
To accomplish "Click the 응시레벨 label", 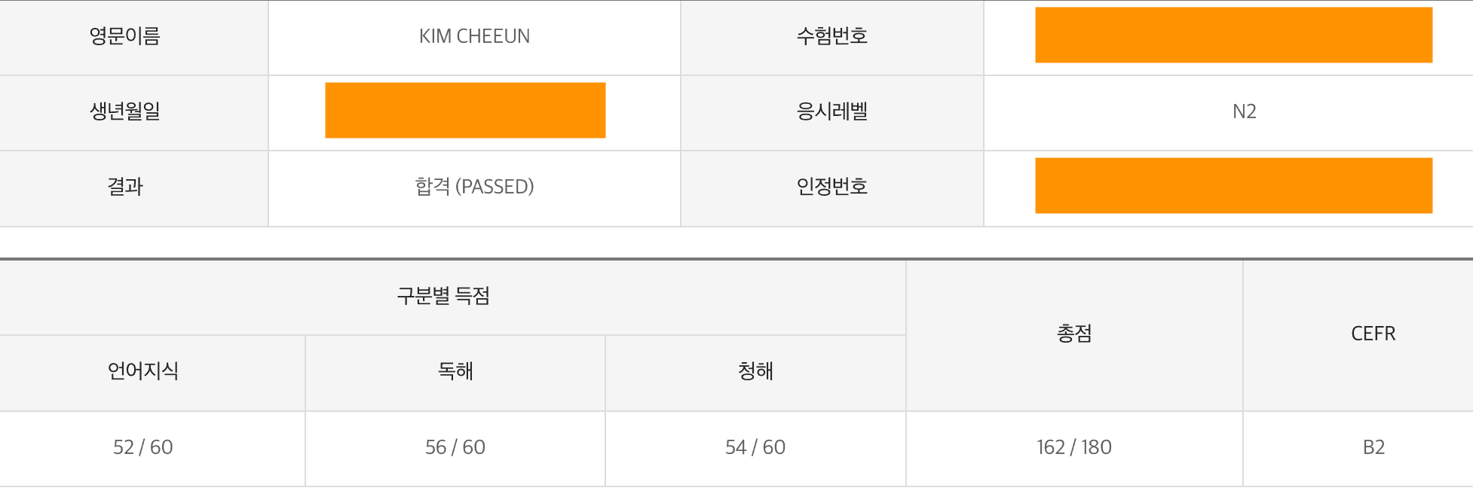I will click(832, 111).
